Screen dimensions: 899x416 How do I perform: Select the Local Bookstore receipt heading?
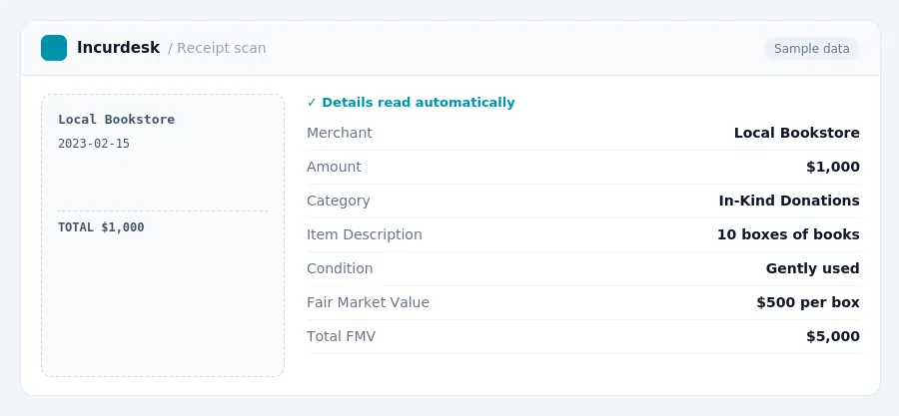[117, 120]
